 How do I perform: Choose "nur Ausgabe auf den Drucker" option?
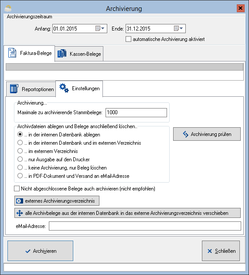point(20,159)
